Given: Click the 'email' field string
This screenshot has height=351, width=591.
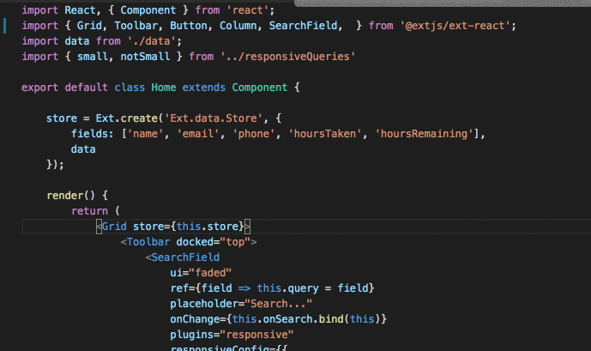Looking at the screenshot, I should click(198, 134).
